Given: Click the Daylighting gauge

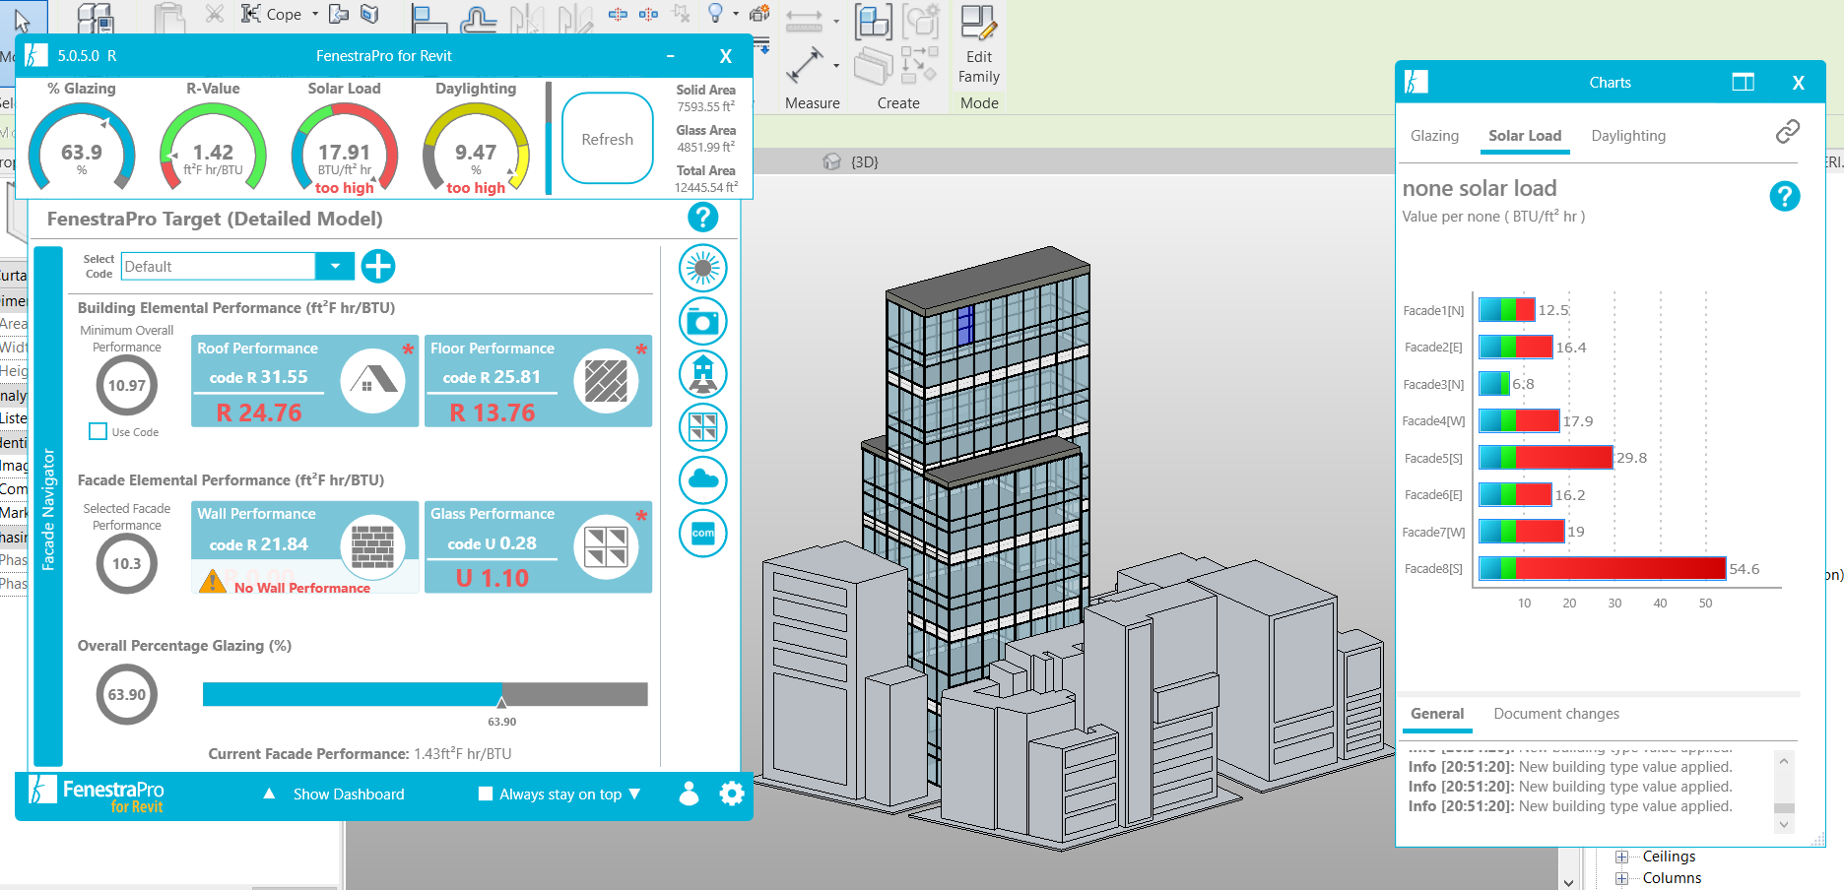Looking at the screenshot, I should [x=476, y=148].
